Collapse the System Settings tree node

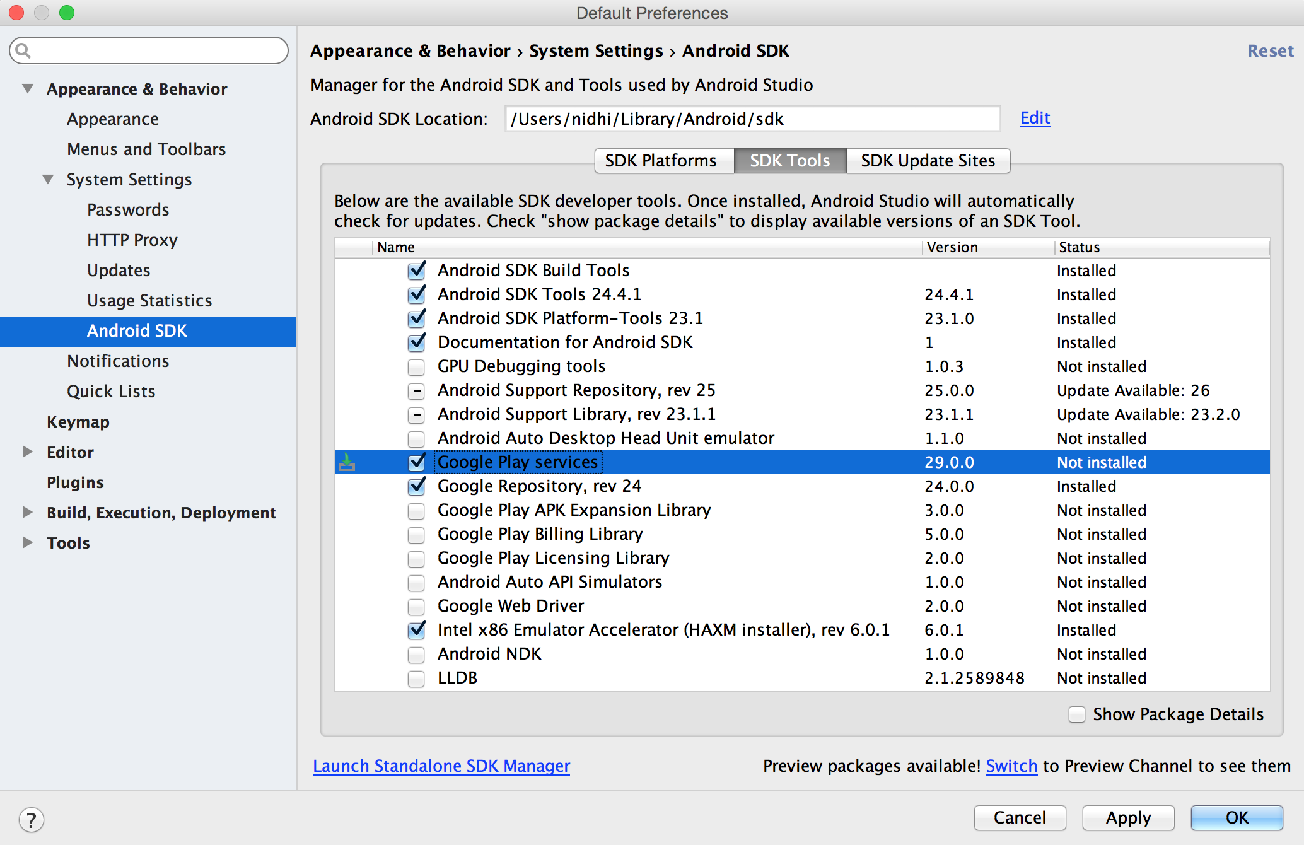[x=48, y=180]
